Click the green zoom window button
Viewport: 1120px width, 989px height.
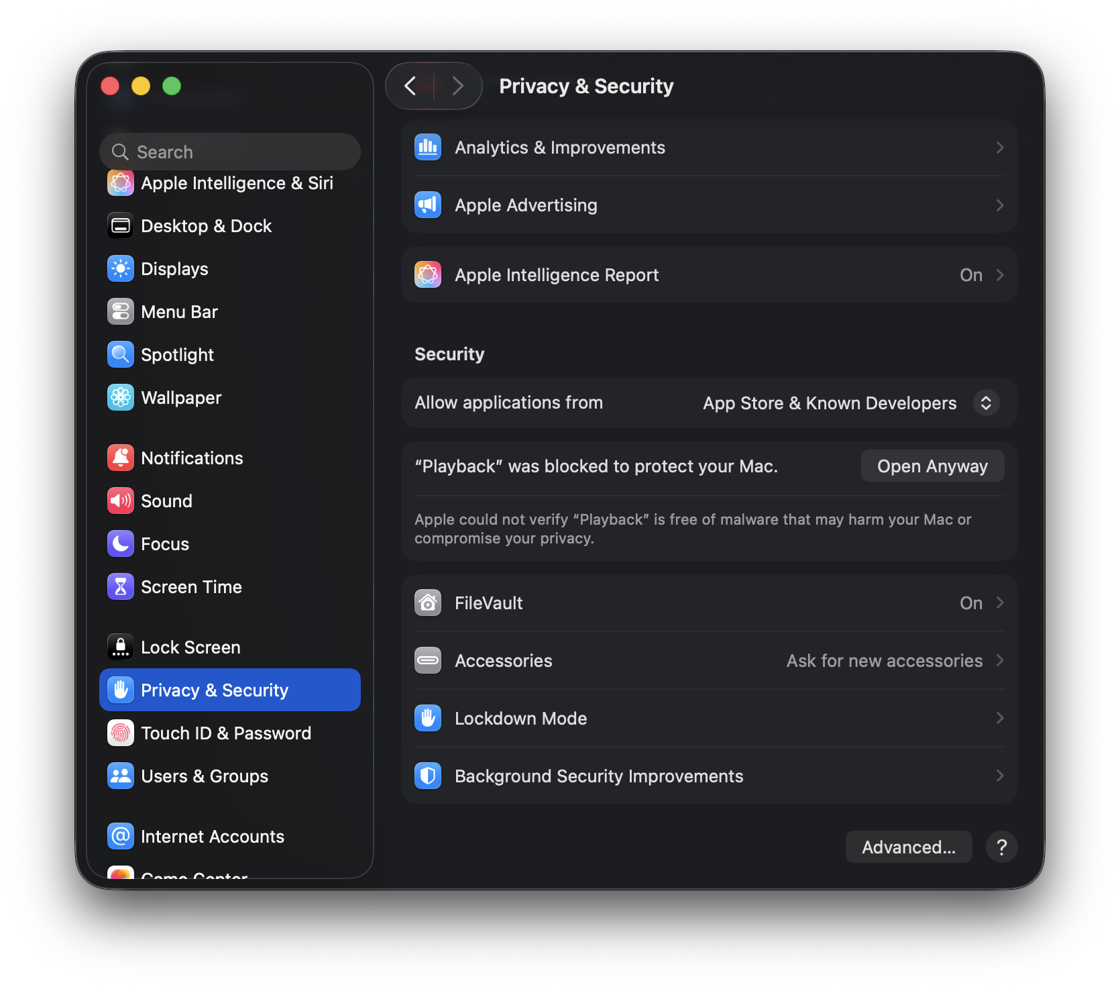point(172,86)
